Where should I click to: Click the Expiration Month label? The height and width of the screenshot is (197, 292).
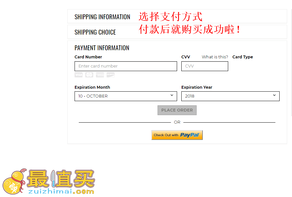pyautogui.click(x=92, y=87)
